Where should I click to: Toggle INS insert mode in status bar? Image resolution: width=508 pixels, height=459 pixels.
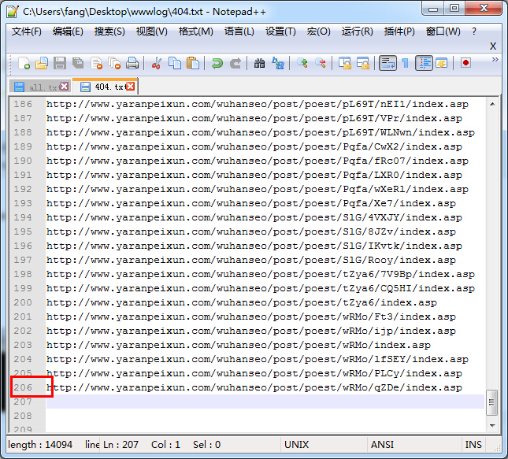[473, 444]
